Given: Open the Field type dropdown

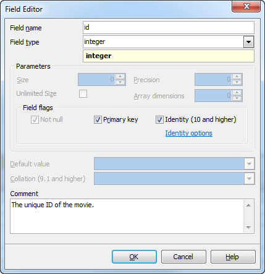Looking at the screenshot, I should (248, 42).
